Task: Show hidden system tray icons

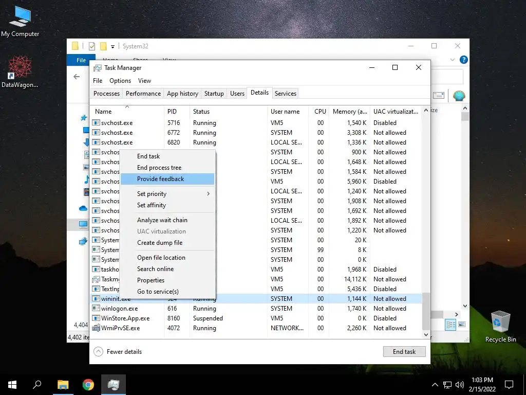Action: tap(435, 385)
